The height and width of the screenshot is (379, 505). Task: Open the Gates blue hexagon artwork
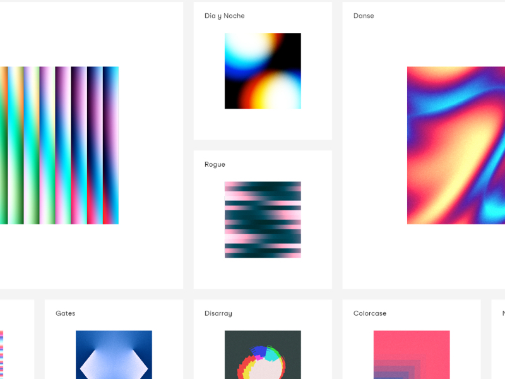click(114, 355)
